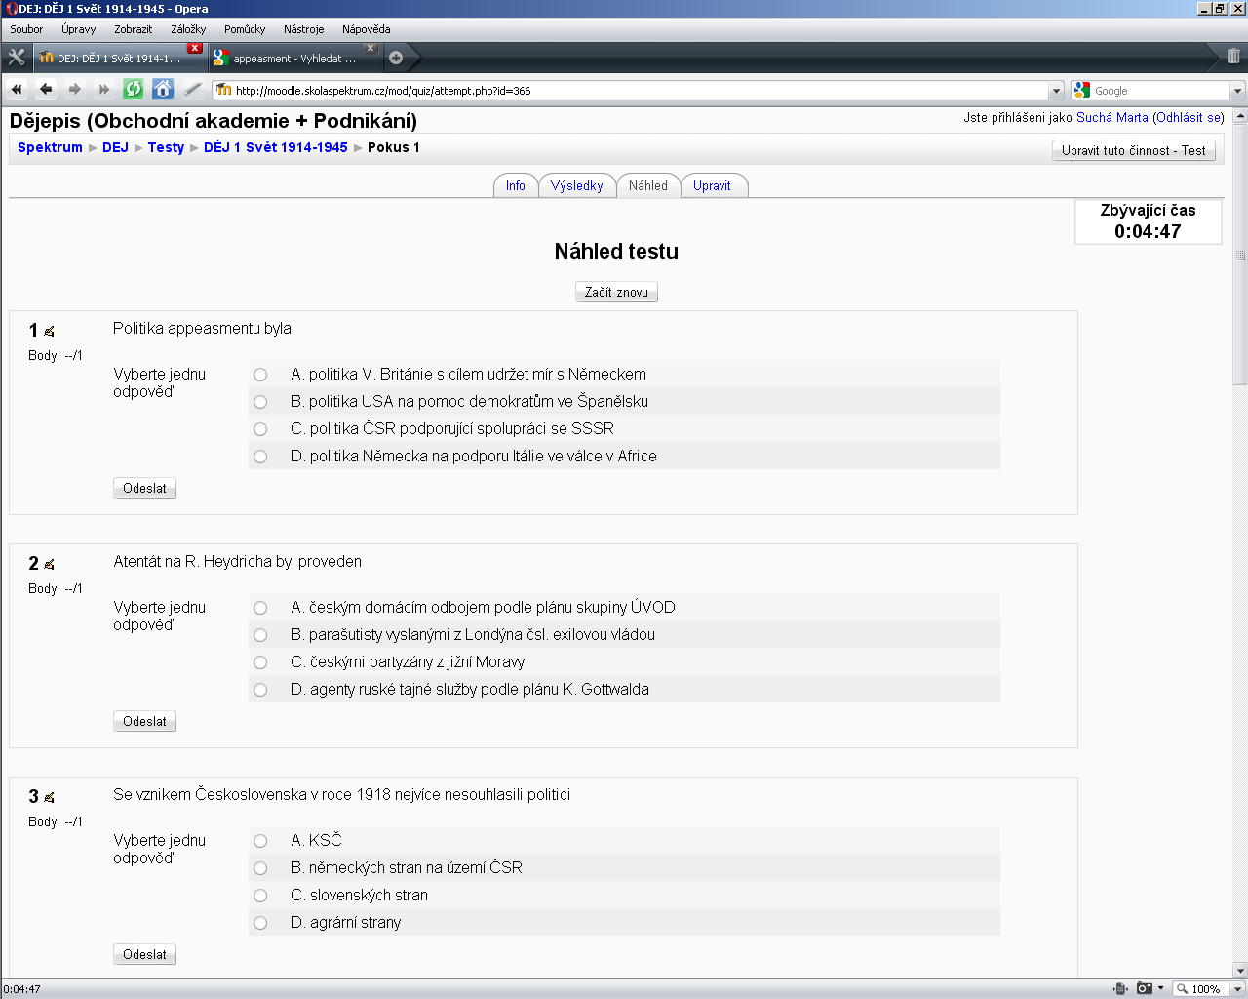The image size is (1248, 999).
Task: Select answer B politika USA
Action: click(260, 402)
